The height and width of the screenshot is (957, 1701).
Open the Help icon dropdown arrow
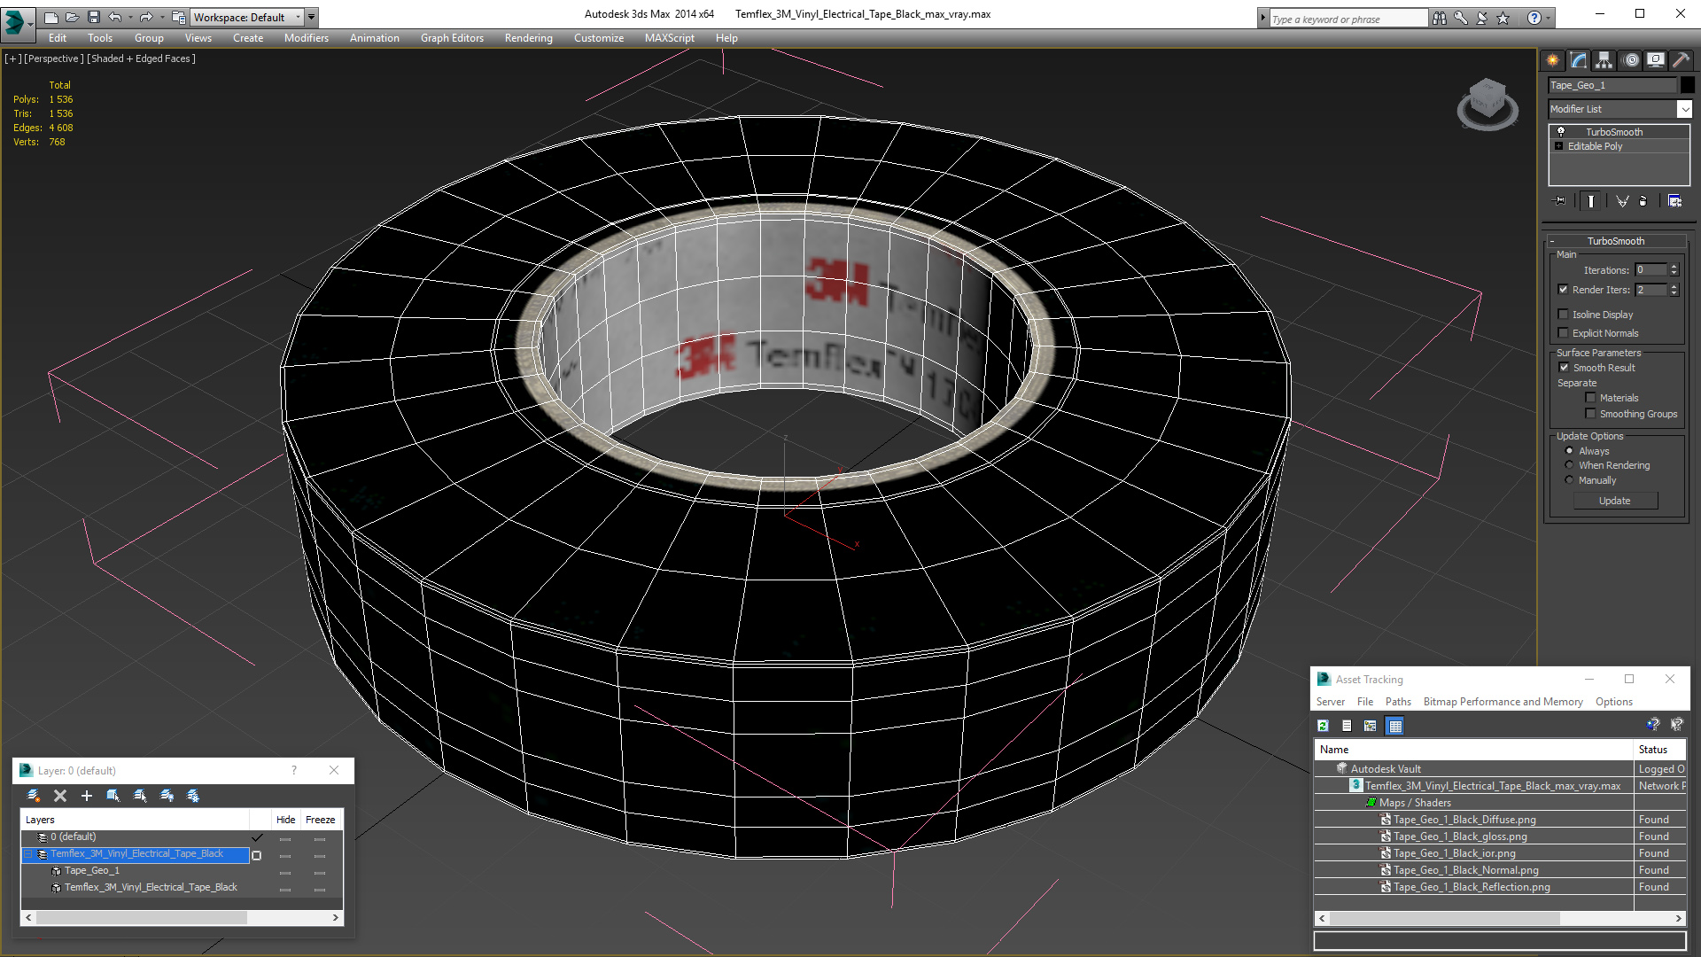(1549, 18)
